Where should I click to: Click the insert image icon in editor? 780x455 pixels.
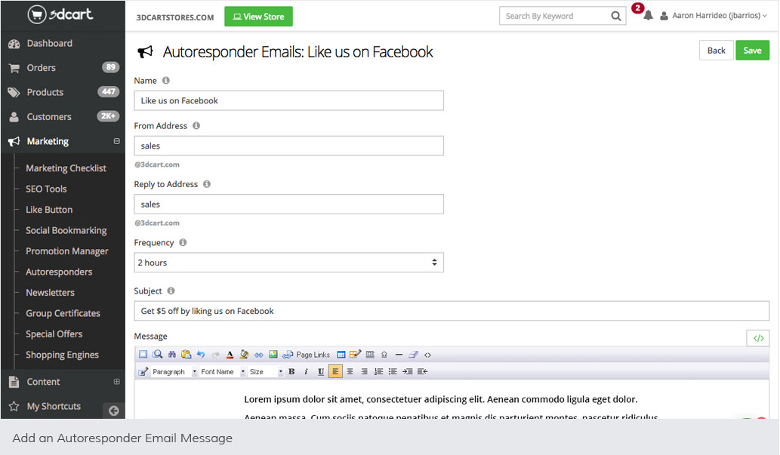click(273, 355)
